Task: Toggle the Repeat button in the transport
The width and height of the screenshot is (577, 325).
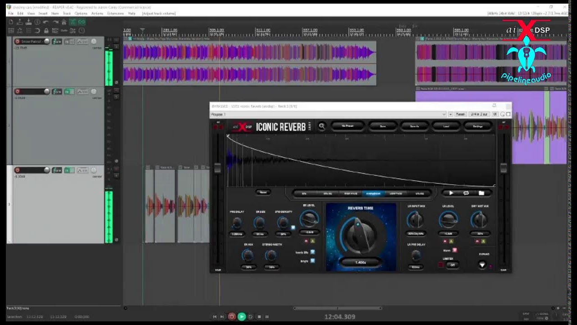Action: pyautogui.click(x=251, y=316)
